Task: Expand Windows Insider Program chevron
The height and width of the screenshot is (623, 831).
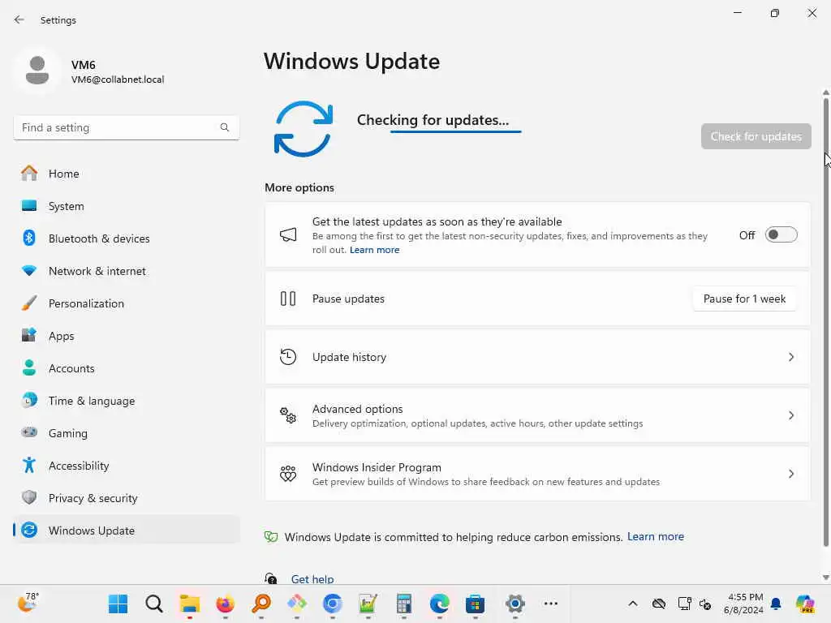Action: 790,474
